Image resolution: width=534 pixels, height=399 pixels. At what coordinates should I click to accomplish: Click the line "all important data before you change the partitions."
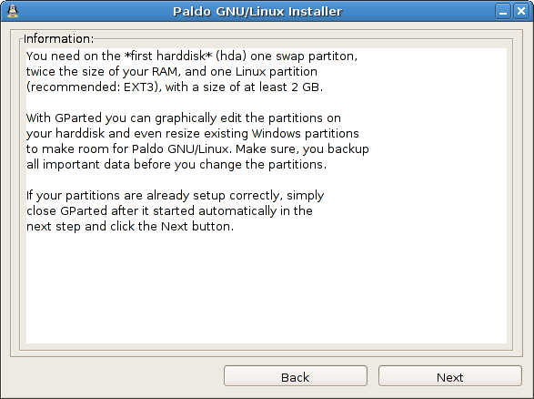coord(176,164)
